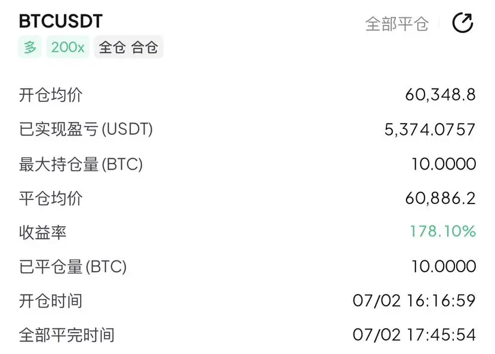Select the BTCUSDT pair title
The height and width of the screenshot is (354, 495).
(x=61, y=21)
